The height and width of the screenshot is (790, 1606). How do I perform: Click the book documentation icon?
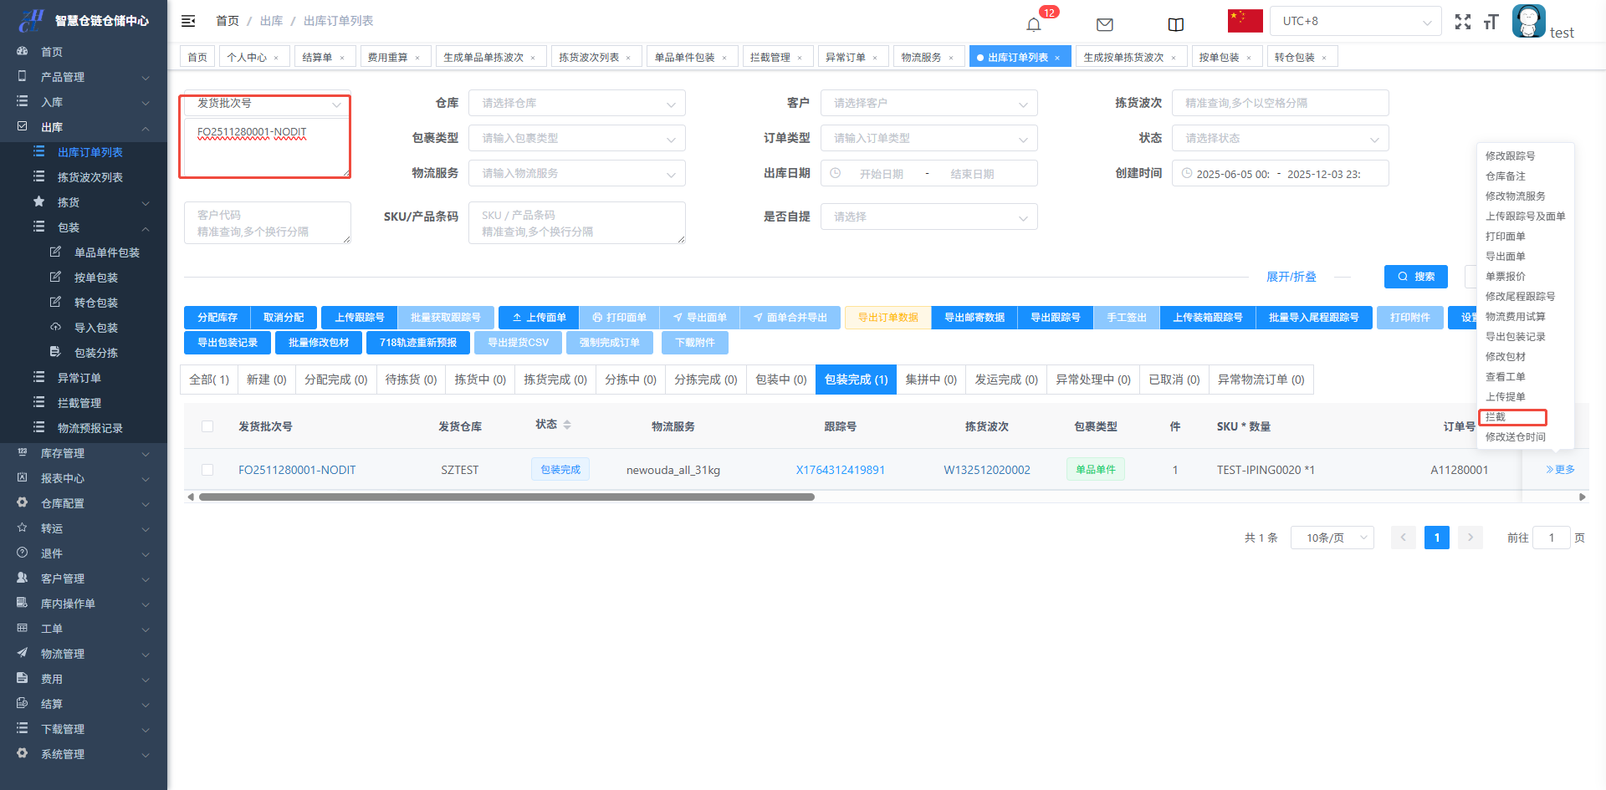pos(1175,24)
